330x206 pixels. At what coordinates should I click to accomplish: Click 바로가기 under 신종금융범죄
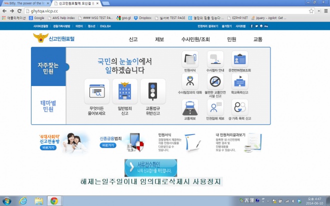coord(108,144)
